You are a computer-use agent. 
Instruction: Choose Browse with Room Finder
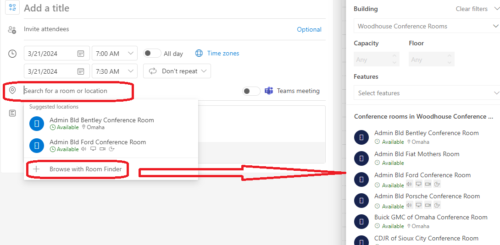point(111,169)
